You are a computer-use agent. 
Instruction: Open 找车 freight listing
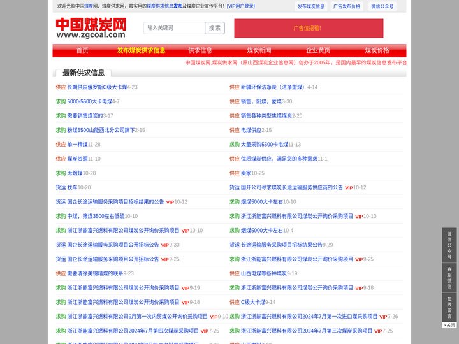[72, 187]
